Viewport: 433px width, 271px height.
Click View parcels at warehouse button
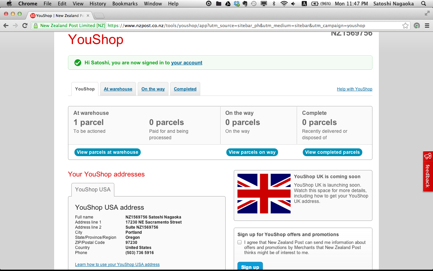click(x=108, y=152)
